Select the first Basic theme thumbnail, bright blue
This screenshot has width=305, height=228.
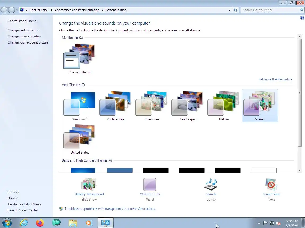point(83,170)
